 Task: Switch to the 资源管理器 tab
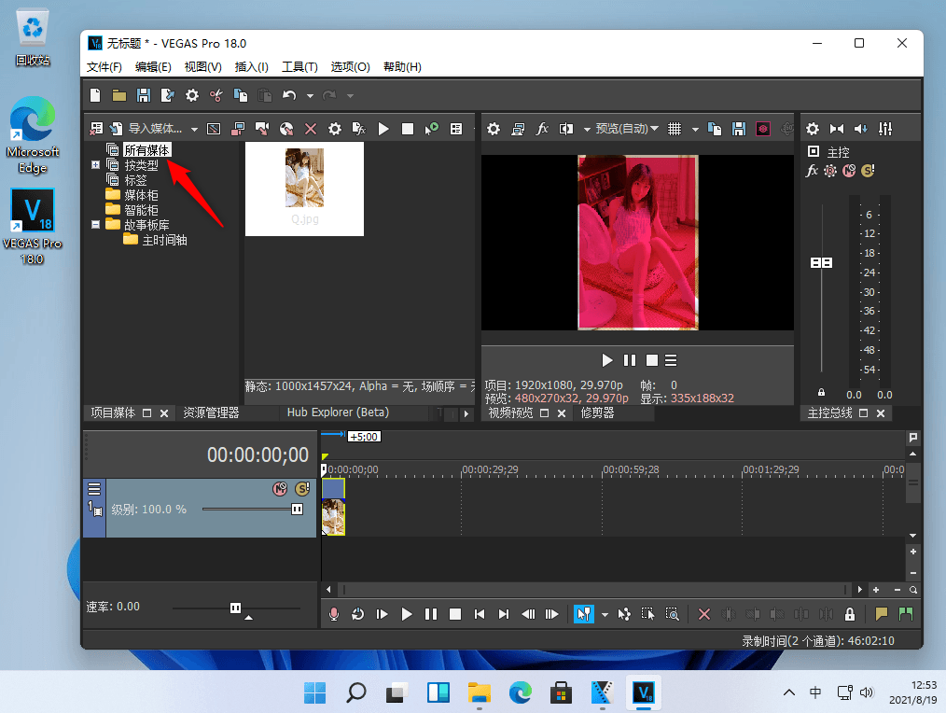click(x=211, y=412)
